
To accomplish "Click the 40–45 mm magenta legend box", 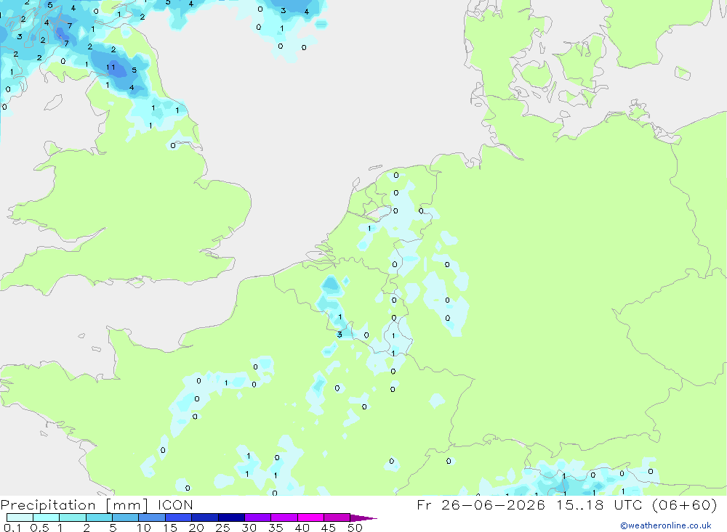I will (310, 517).
